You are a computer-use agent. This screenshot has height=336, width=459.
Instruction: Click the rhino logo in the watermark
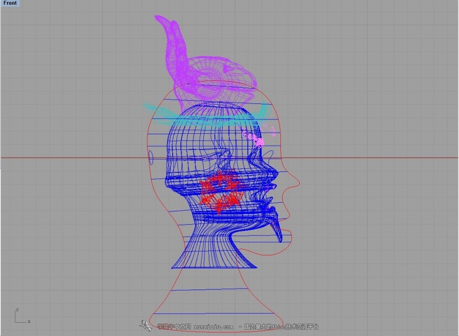click(x=146, y=326)
